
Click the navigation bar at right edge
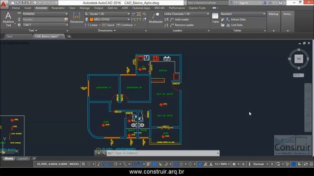click(308, 108)
